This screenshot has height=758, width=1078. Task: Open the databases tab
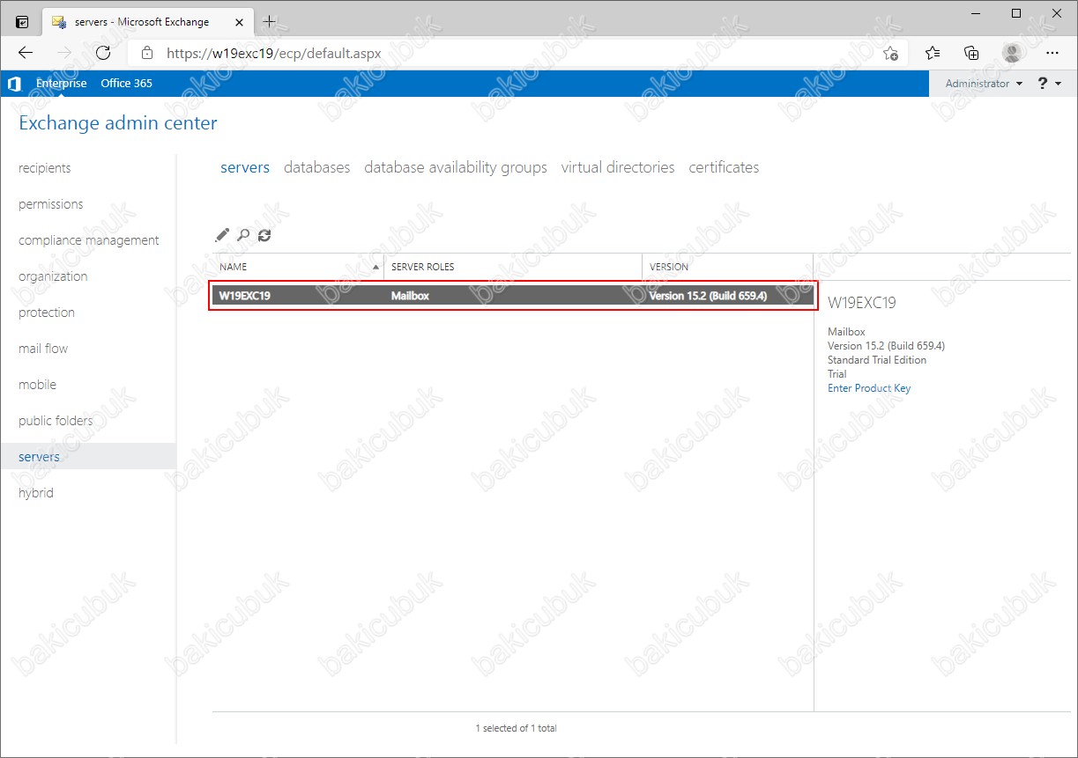click(x=316, y=167)
